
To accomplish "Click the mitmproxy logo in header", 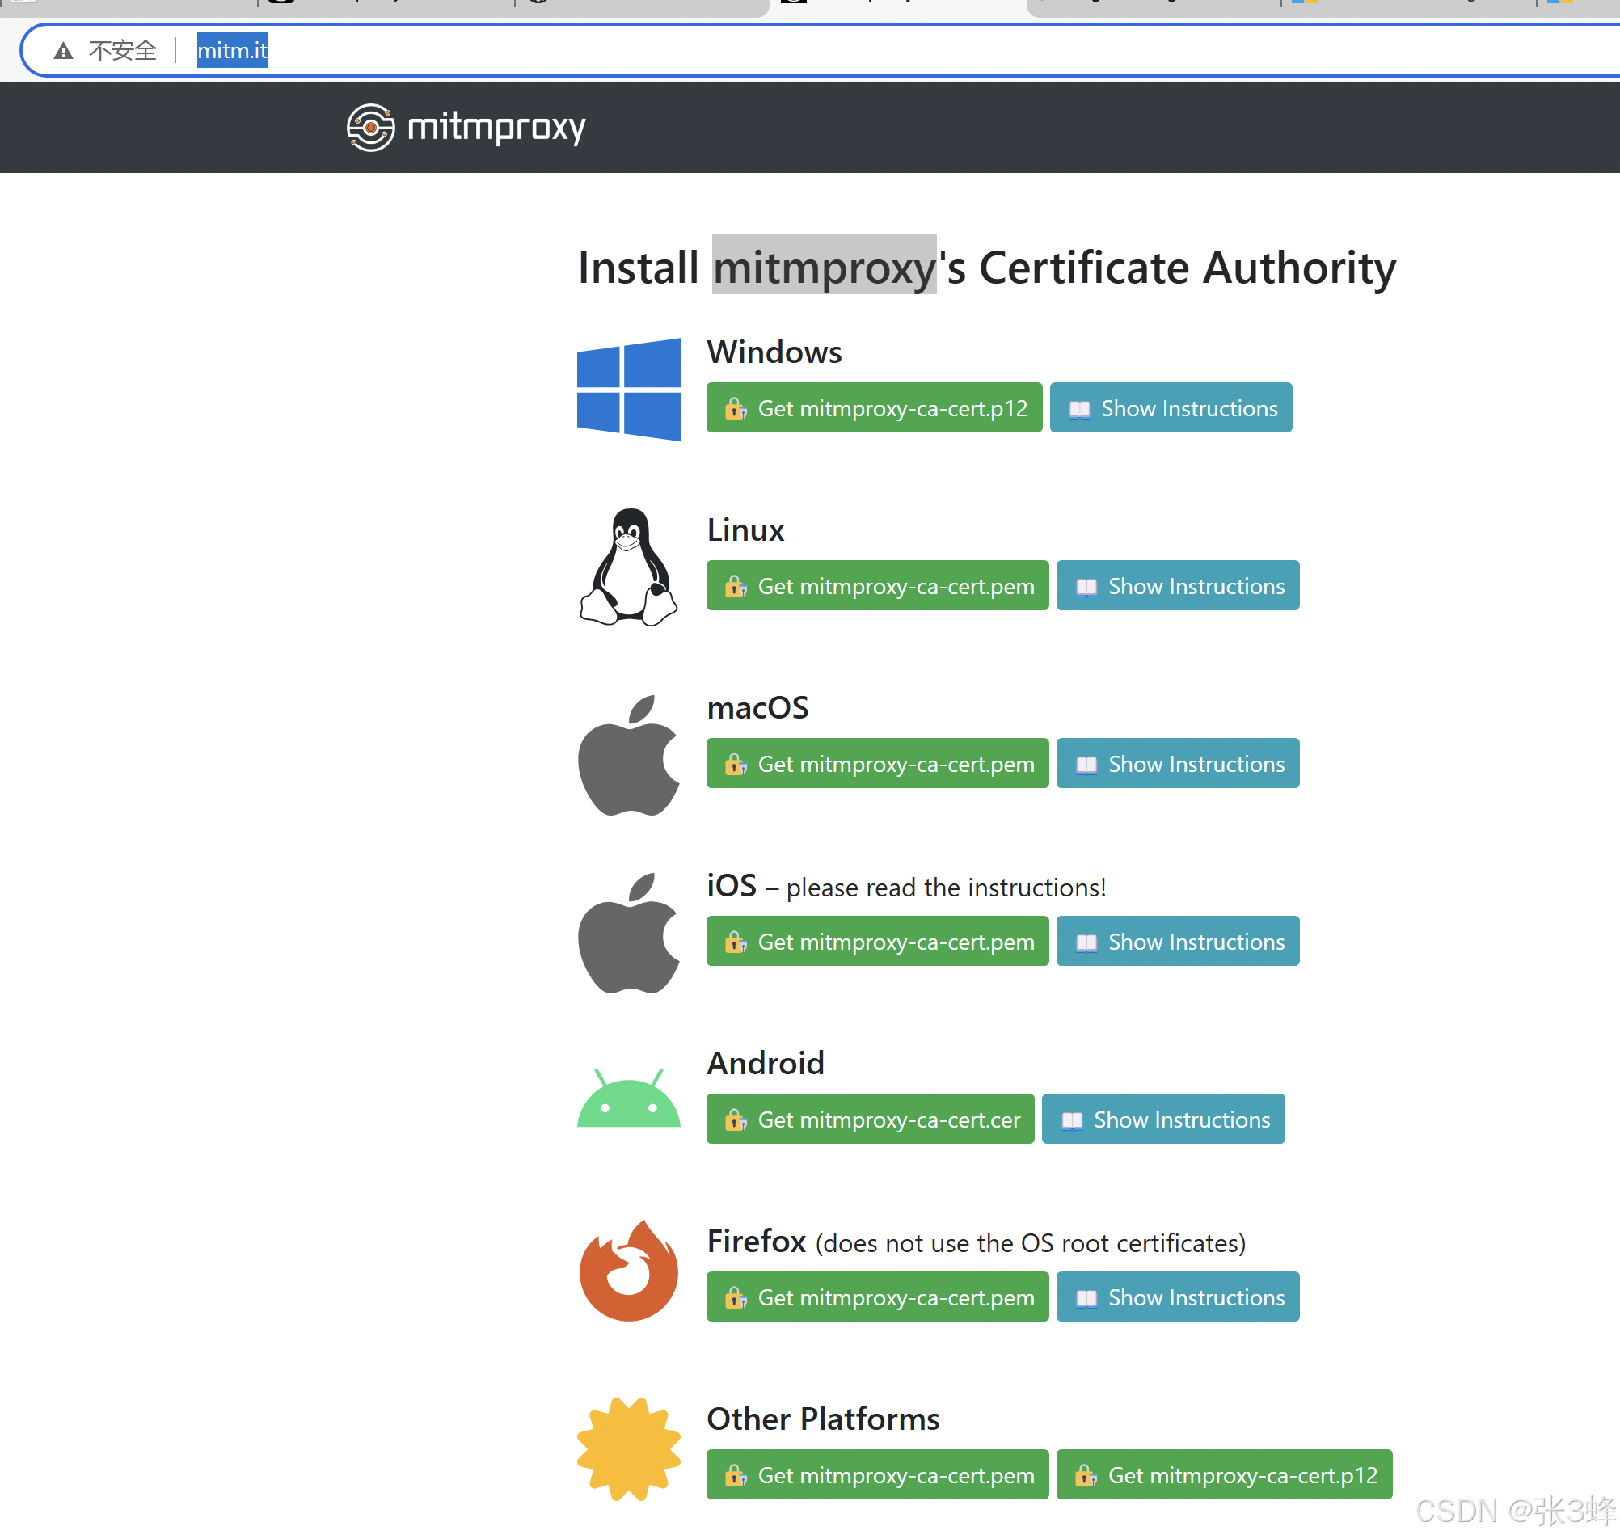I will pyautogui.click(x=465, y=127).
